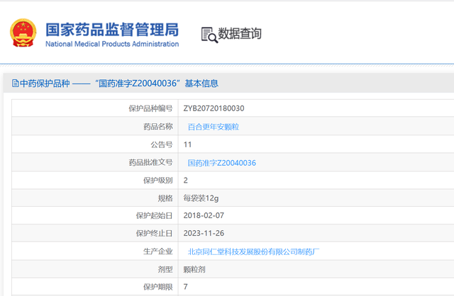This screenshot has height=296, width=454.
Task: Open the 国家药品监督管理局 site title
Action: point(112,30)
